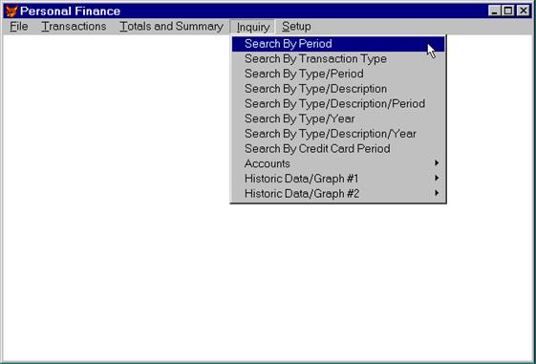Expand the Accounts submenu

click(x=338, y=163)
